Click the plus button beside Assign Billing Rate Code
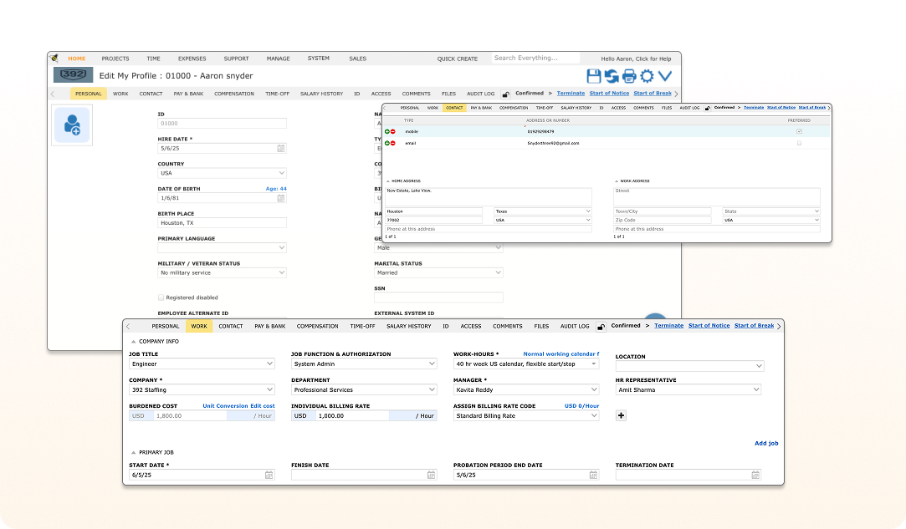 [x=621, y=415]
